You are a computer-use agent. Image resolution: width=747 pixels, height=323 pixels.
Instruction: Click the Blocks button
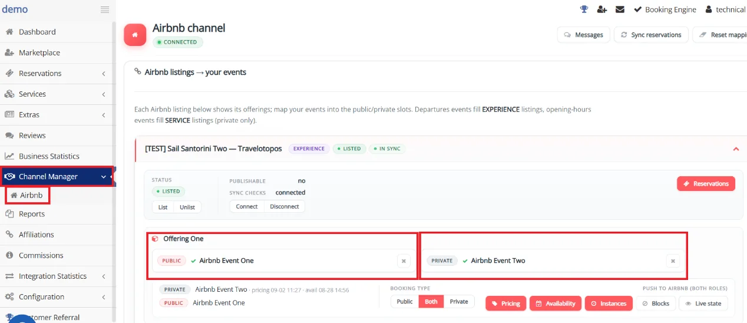point(656,304)
